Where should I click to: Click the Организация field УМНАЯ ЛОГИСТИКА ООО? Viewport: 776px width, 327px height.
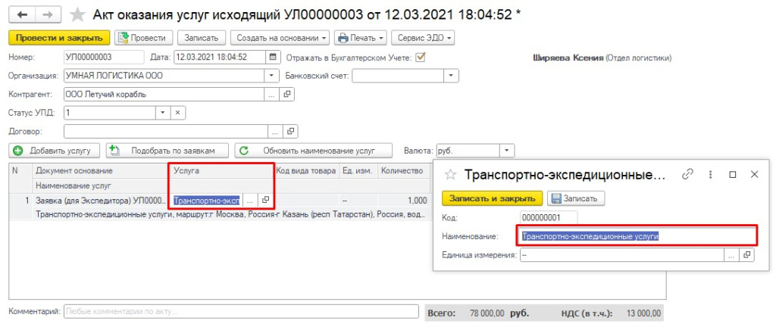[x=164, y=76]
